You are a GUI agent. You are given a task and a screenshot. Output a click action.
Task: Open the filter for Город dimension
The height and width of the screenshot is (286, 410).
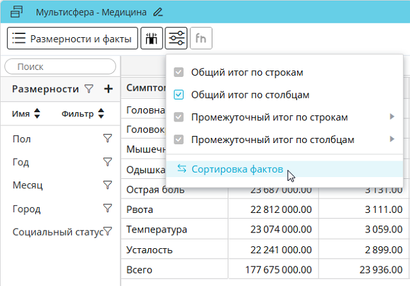(x=107, y=209)
